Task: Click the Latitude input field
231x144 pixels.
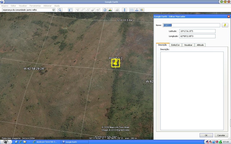Action: (198, 31)
